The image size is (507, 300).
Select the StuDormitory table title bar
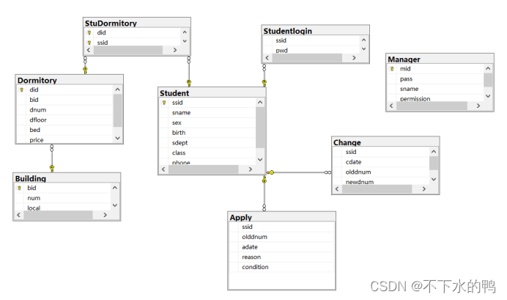click(x=137, y=23)
